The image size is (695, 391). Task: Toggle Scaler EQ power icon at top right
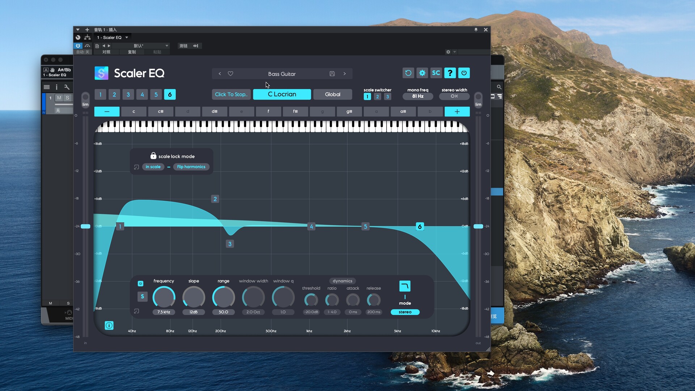pos(464,73)
